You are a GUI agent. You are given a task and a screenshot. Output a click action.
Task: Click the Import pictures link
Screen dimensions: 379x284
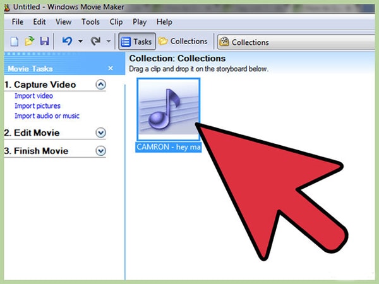click(37, 106)
